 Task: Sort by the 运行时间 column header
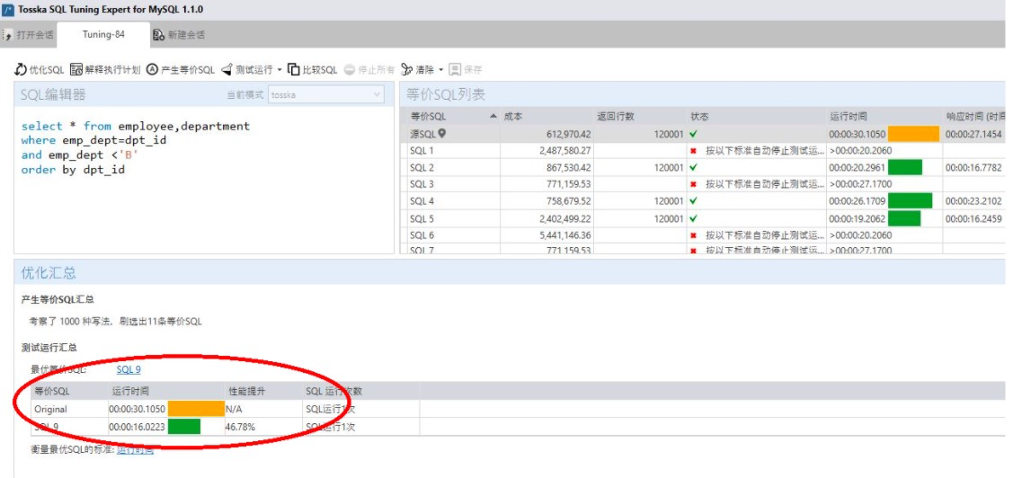pos(884,117)
